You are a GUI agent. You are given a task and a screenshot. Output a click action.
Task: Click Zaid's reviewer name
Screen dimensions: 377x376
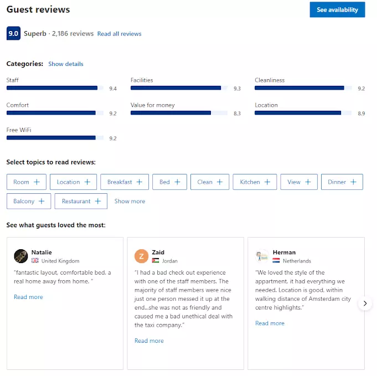pos(158,253)
